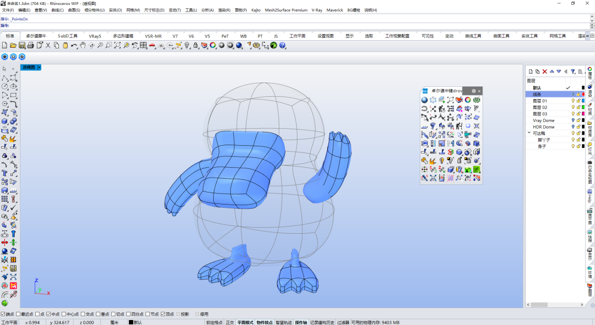Select the Pan hand tool
The width and height of the screenshot is (595, 325).
[x=83, y=46]
